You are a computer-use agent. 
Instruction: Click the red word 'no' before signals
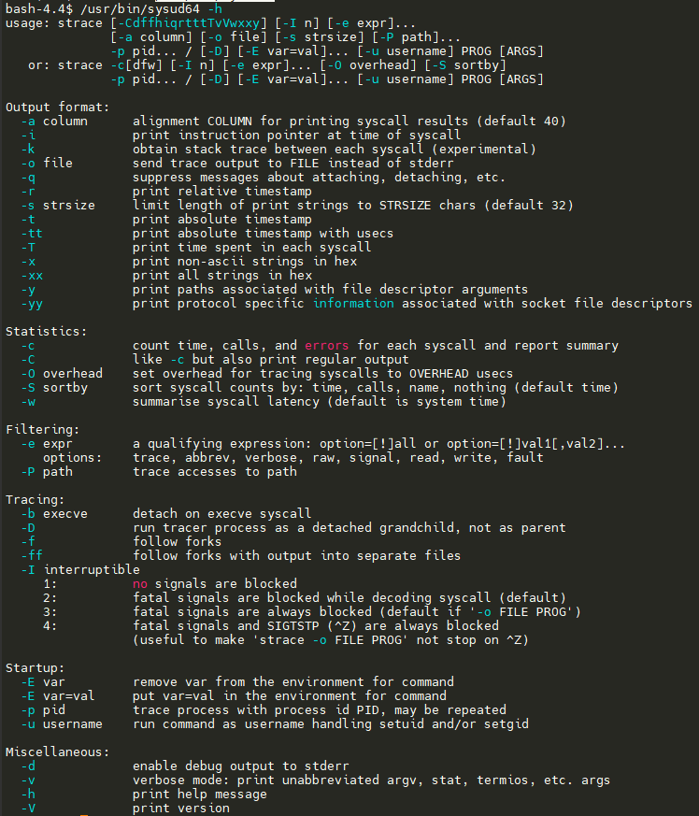[x=140, y=584]
